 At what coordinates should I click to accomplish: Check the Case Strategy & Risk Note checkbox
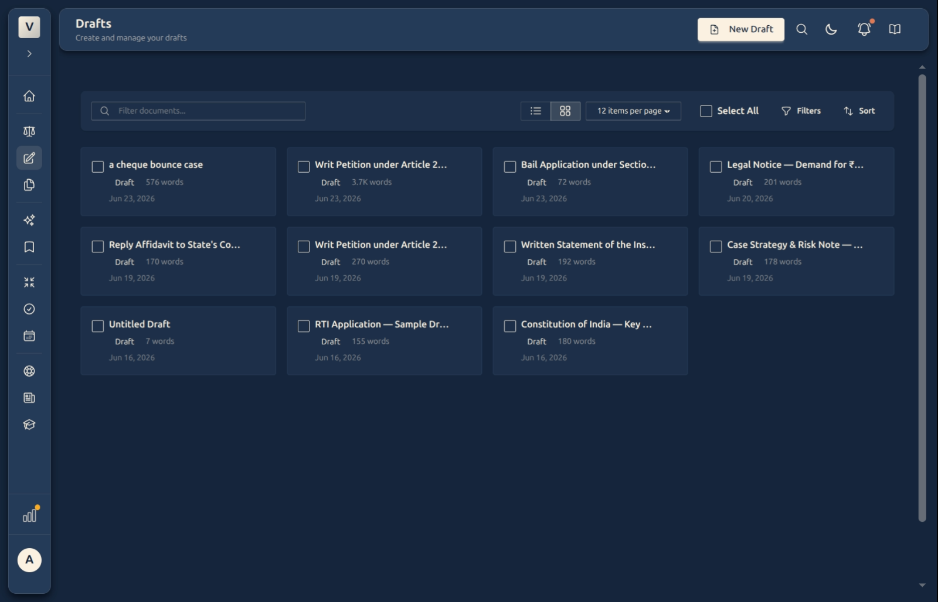tap(716, 247)
